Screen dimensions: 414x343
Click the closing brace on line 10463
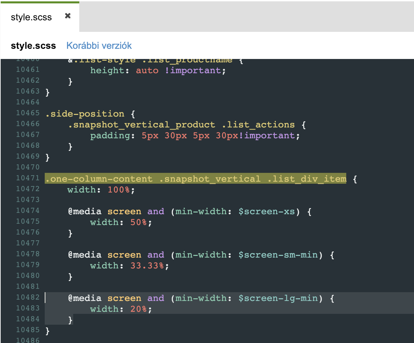point(47,92)
